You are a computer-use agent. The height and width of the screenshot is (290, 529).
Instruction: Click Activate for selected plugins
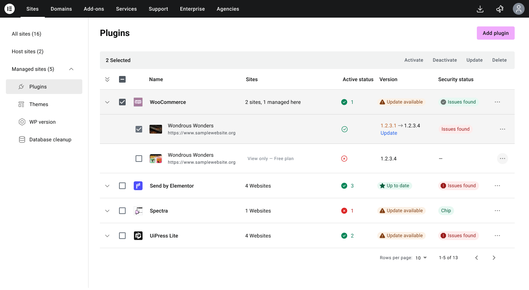tap(414, 60)
